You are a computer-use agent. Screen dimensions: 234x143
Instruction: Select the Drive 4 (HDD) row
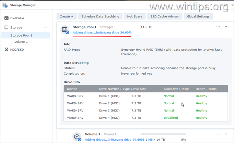[x=146, y=118]
